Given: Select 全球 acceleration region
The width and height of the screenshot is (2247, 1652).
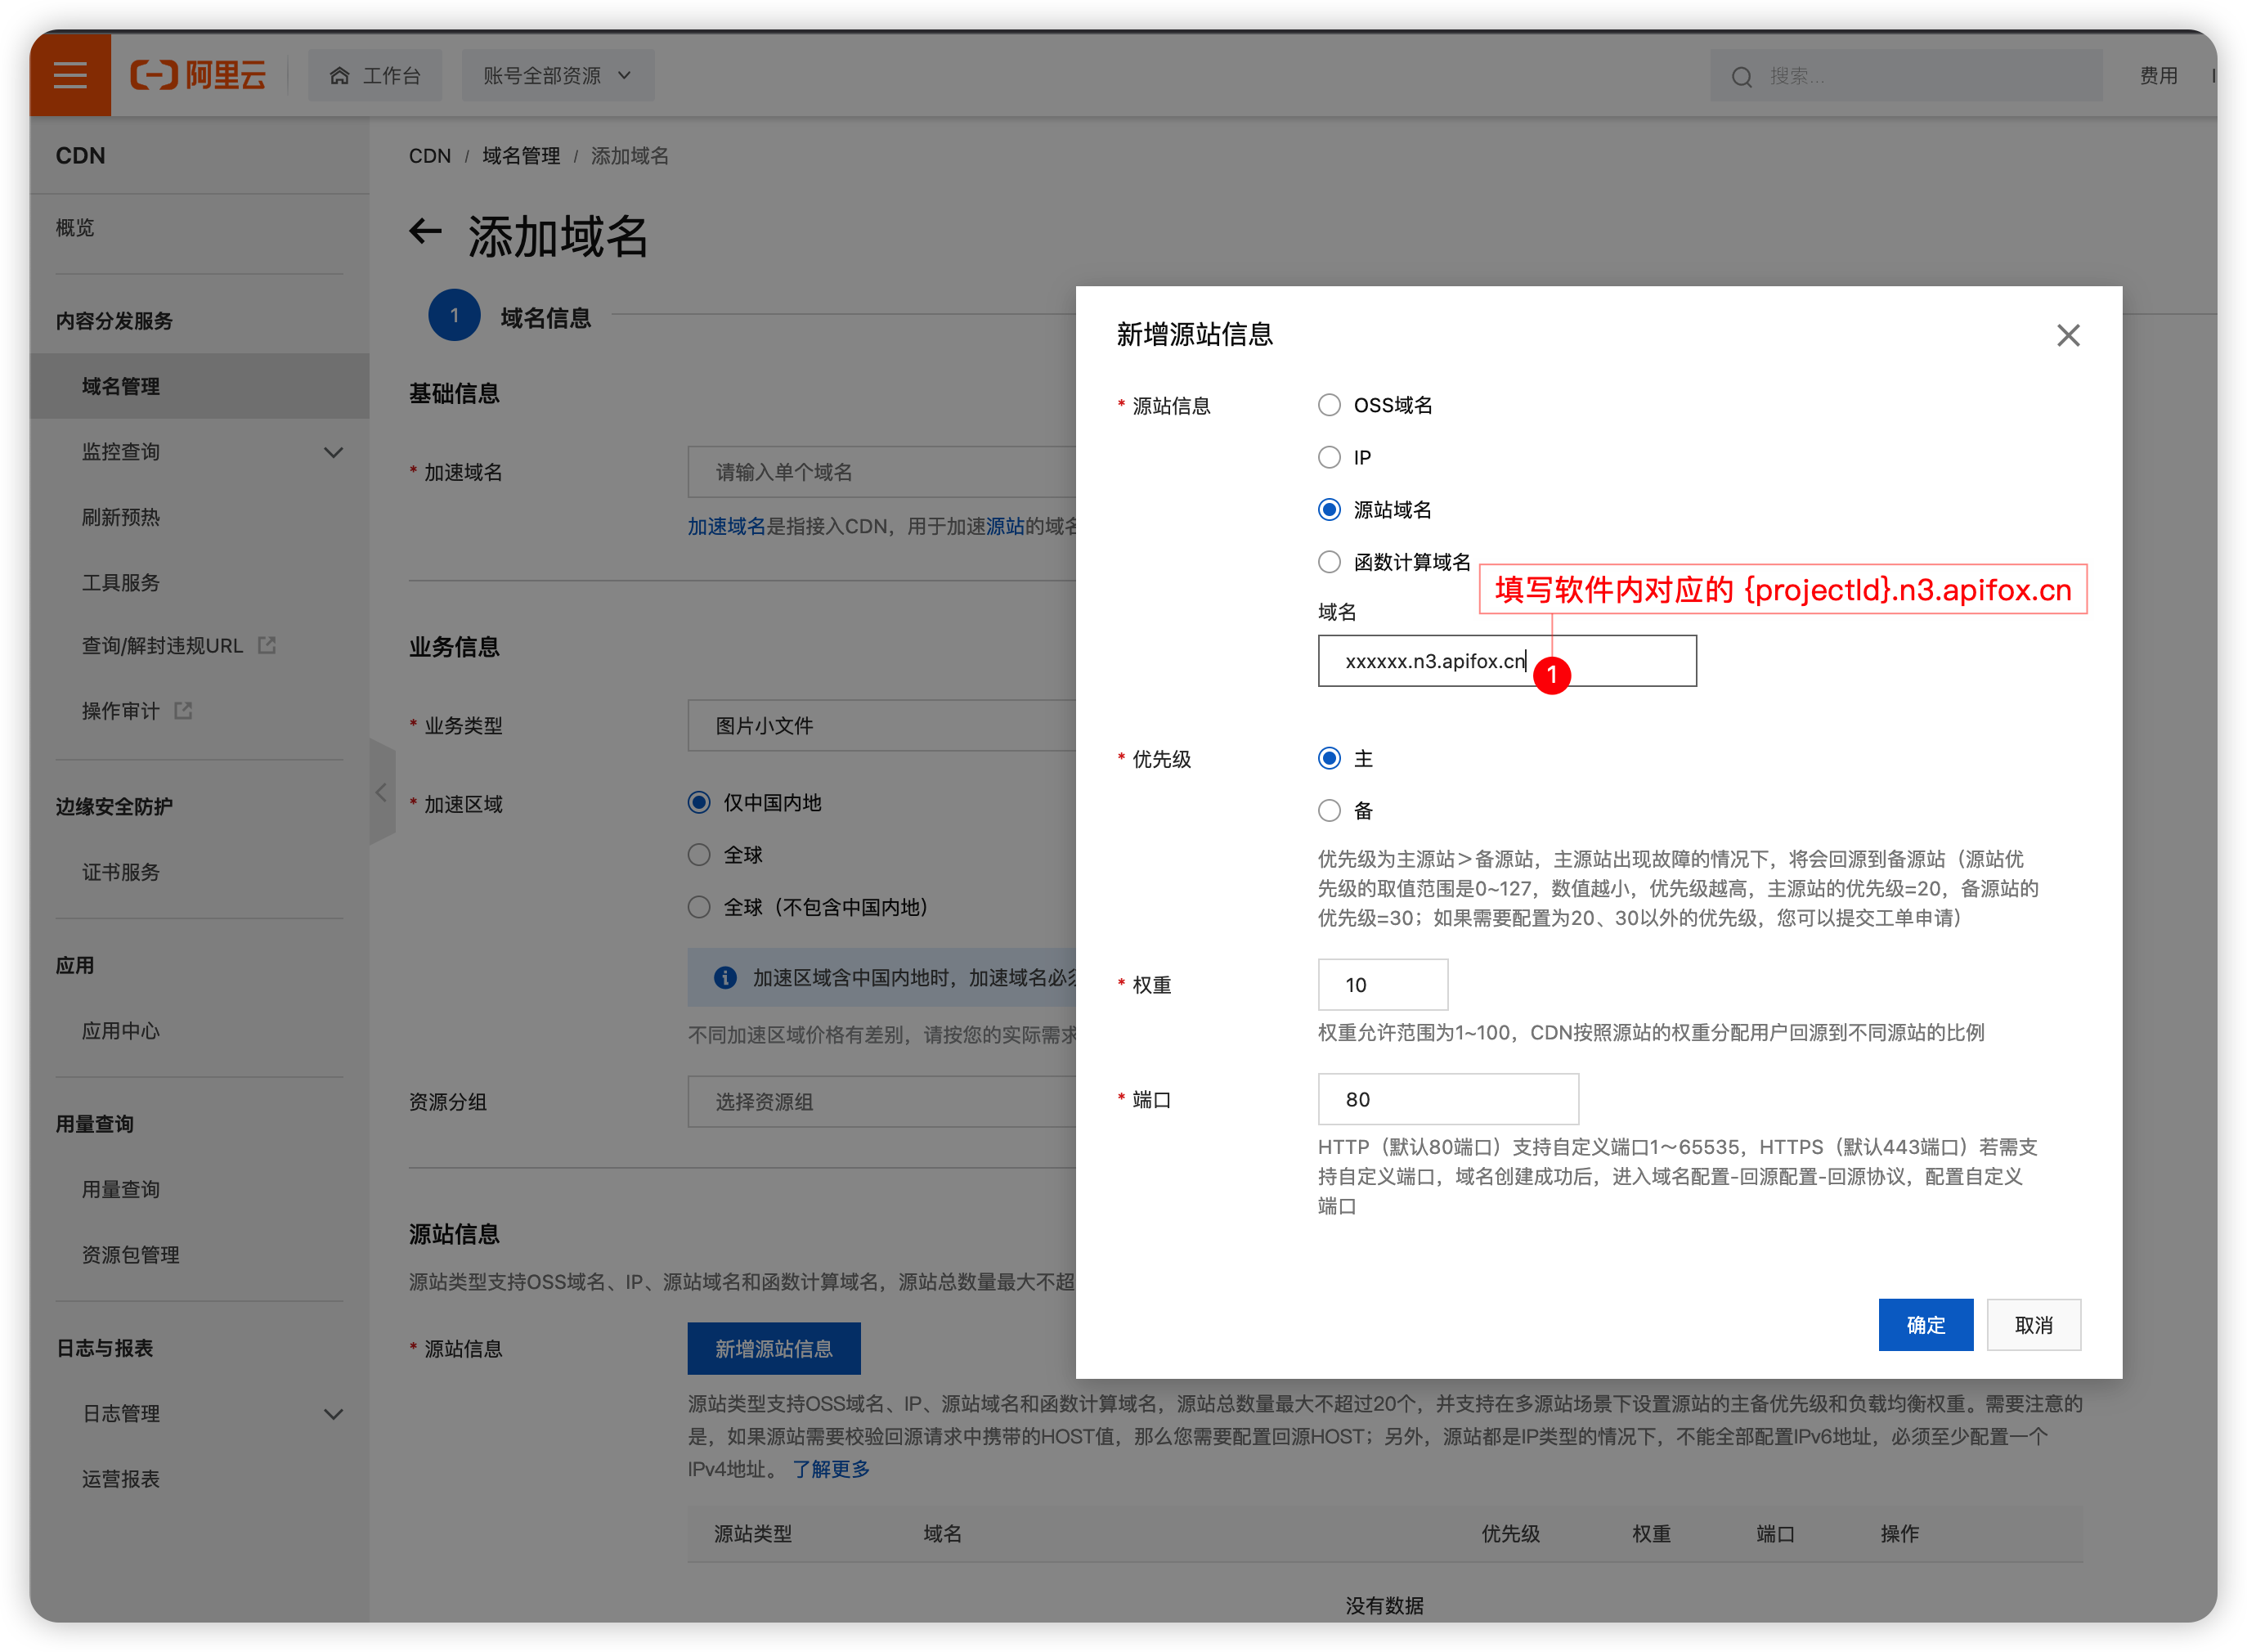Looking at the screenshot, I should [698, 854].
